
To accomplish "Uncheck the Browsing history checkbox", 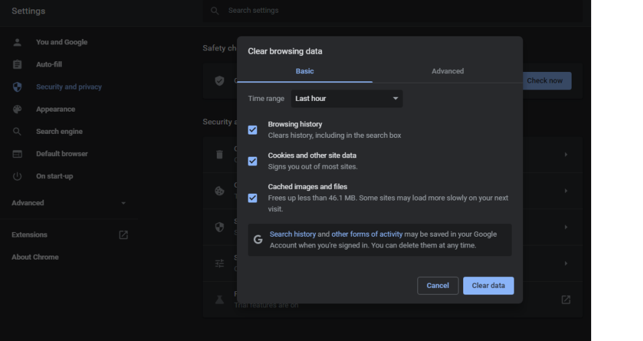I will click(x=252, y=130).
